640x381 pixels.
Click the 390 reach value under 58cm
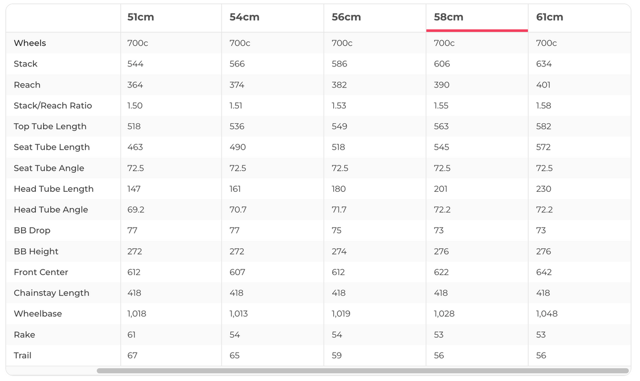pyautogui.click(x=442, y=85)
